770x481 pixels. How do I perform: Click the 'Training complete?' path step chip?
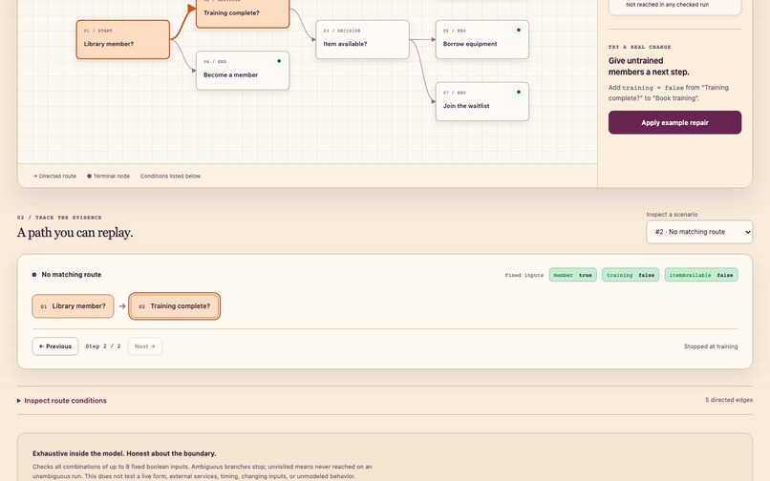coord(174,305)
